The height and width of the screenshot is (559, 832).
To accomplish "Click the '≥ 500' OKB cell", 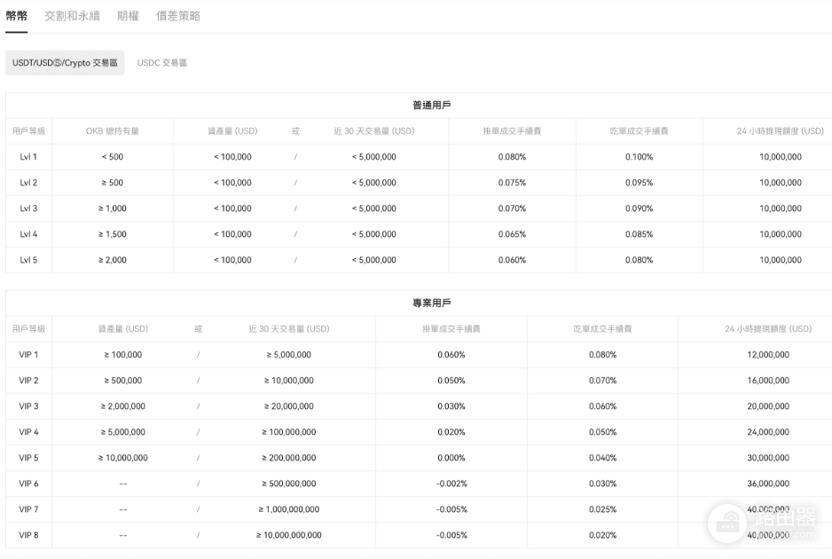I will pyautogui.click(x=113, y=183).
